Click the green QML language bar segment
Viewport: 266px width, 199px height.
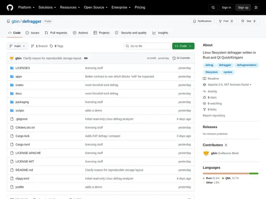coord(254,173)
